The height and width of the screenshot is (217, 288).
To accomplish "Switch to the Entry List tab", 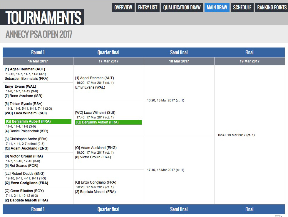I will click(148, 8).
